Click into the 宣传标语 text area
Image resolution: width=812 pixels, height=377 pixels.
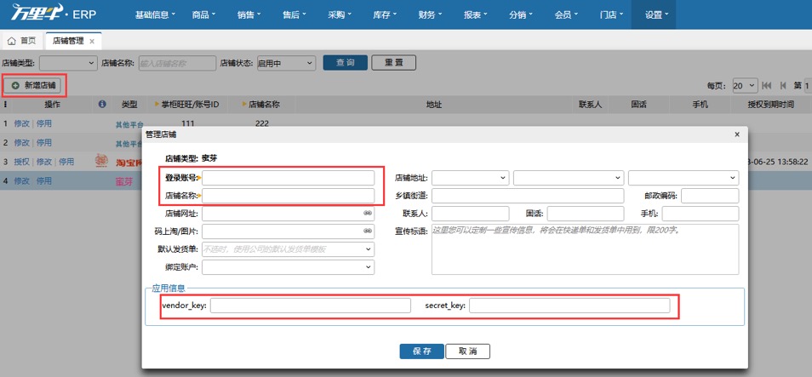(x=586, y=249)
